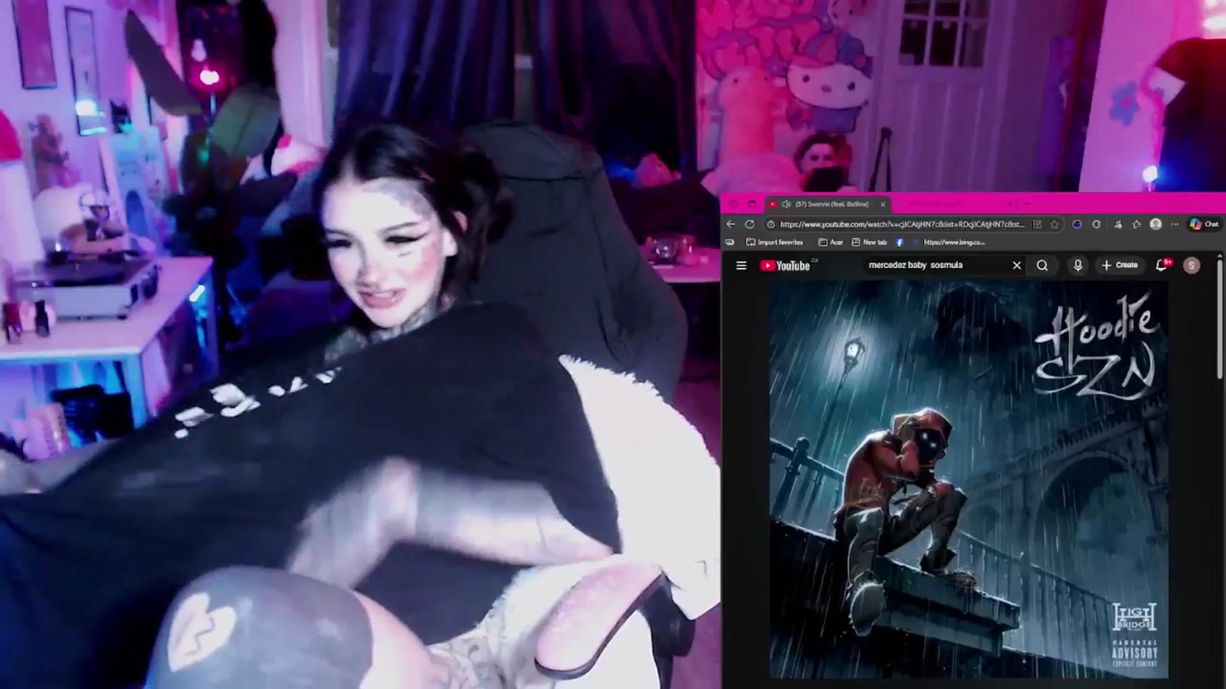Open the bing.com bookmark
Screen dimensions: 1226x689
coord(950,242)
